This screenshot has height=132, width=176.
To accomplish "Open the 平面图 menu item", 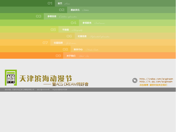I will [x=72, y=30].
